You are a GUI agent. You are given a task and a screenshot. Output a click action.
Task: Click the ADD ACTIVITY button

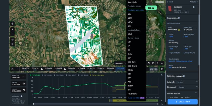(x=183, y=102)
